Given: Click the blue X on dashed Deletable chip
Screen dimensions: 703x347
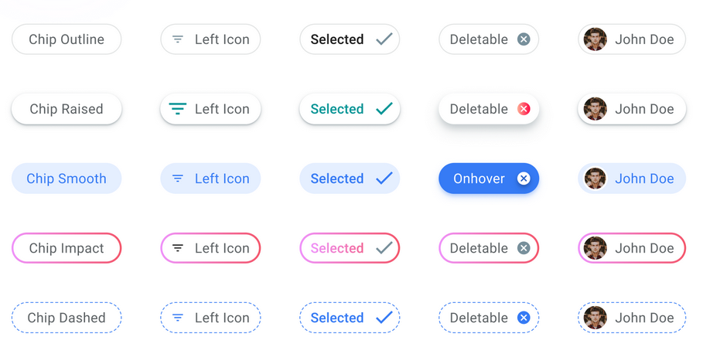Looking at the screenshot, I should 524,318.
